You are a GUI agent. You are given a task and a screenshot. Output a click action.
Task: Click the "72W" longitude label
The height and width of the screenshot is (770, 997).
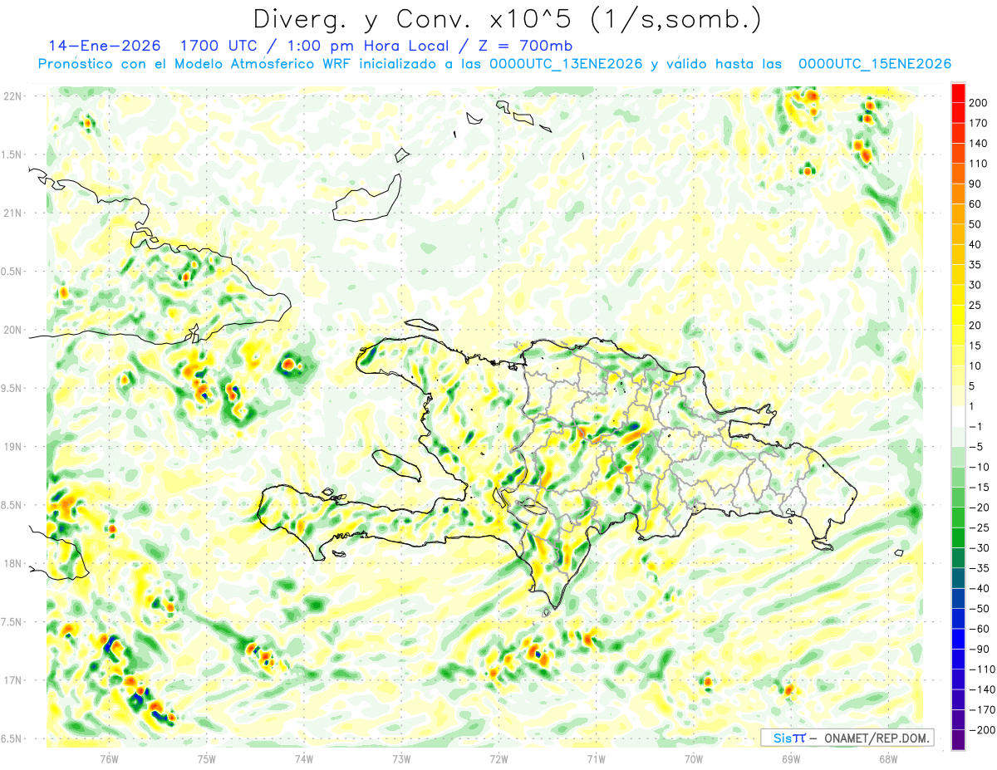coord(498,758)
